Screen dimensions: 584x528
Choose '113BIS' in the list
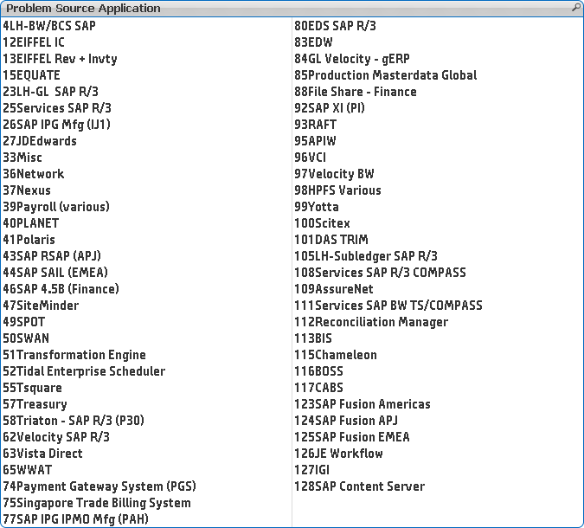(x=438, y=338)
